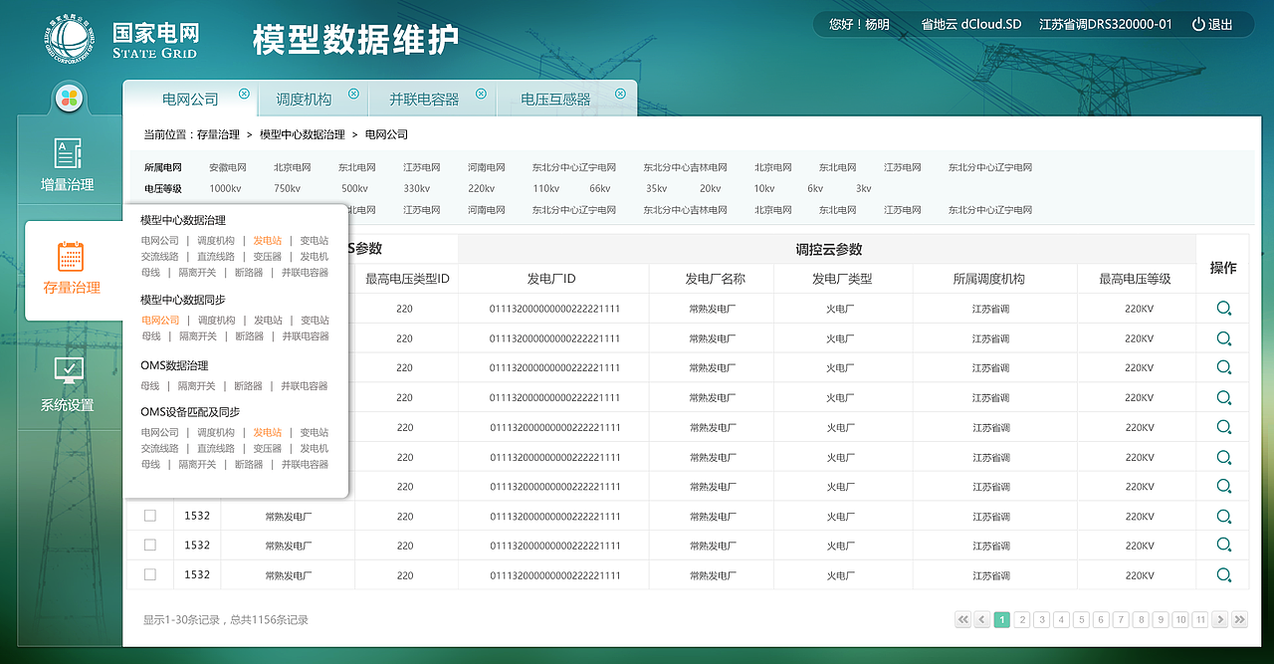The image size is (1274, 664).
Task: Click the magnifier icon in the first table row
Action: coord(1222,309)
